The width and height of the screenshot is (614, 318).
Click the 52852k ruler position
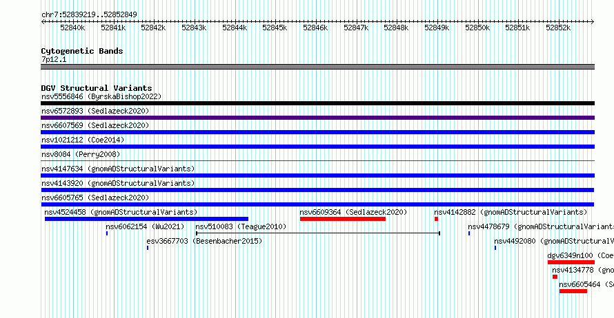(x=558, y=28)
